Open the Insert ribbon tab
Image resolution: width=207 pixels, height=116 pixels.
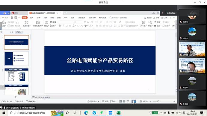(31, 18)
